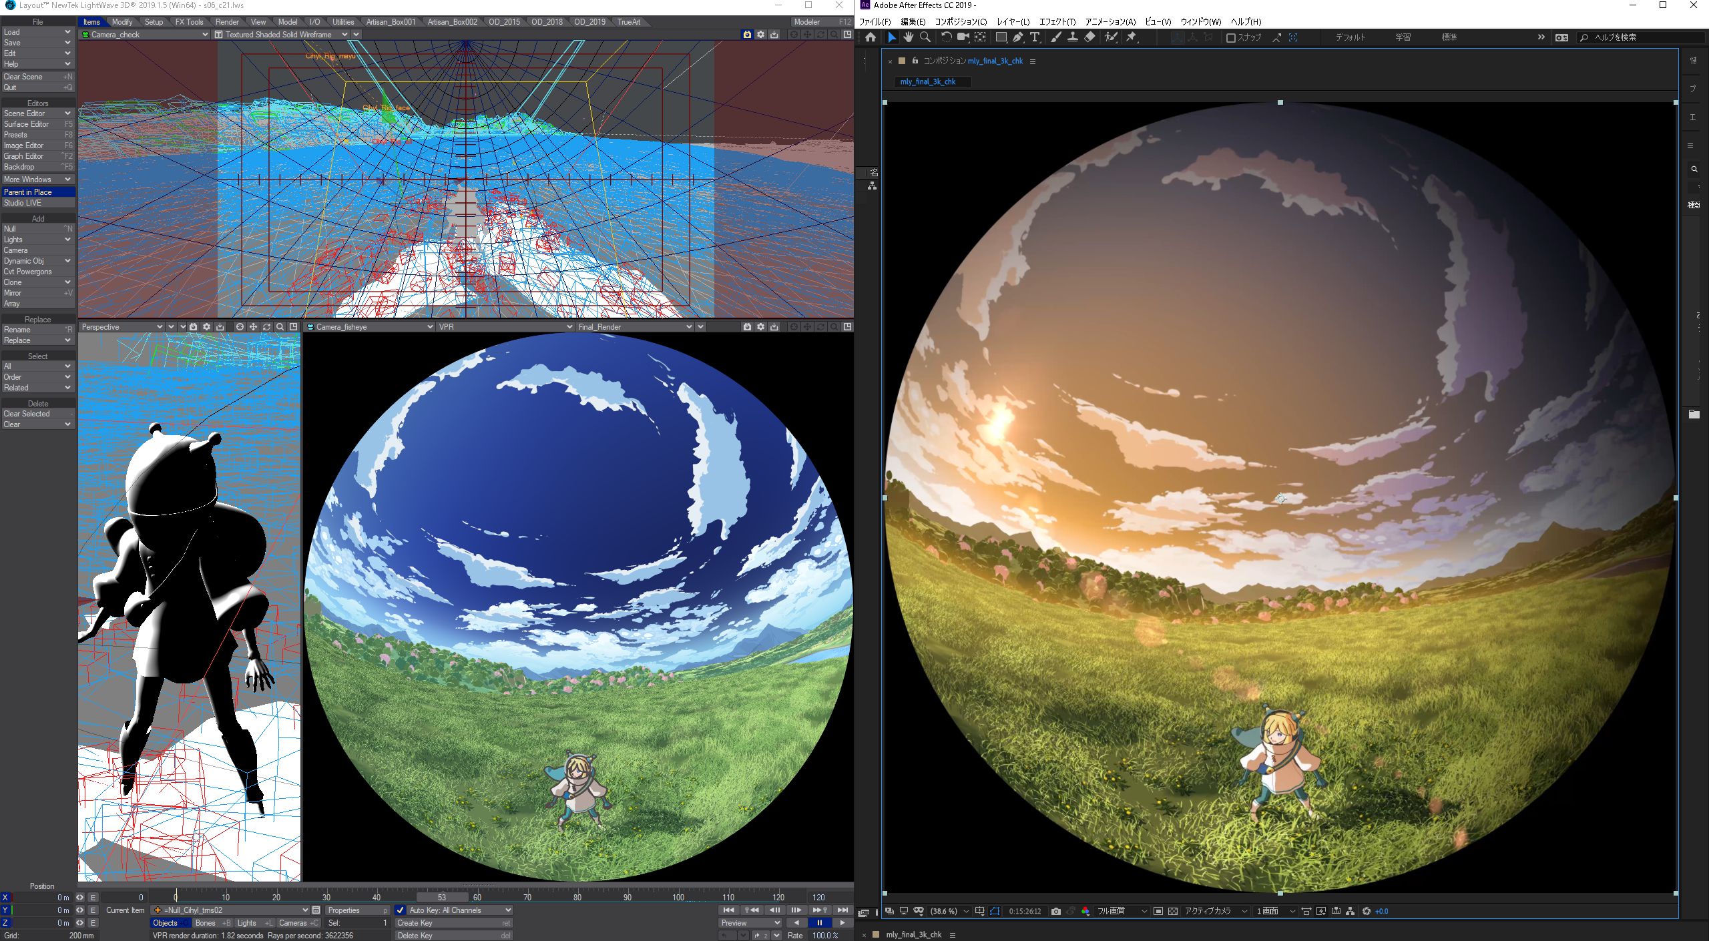This screenshot has height=941, width=1709.
Task: Click the exposure value +0.0
Action: click(x=1381, y=911)
